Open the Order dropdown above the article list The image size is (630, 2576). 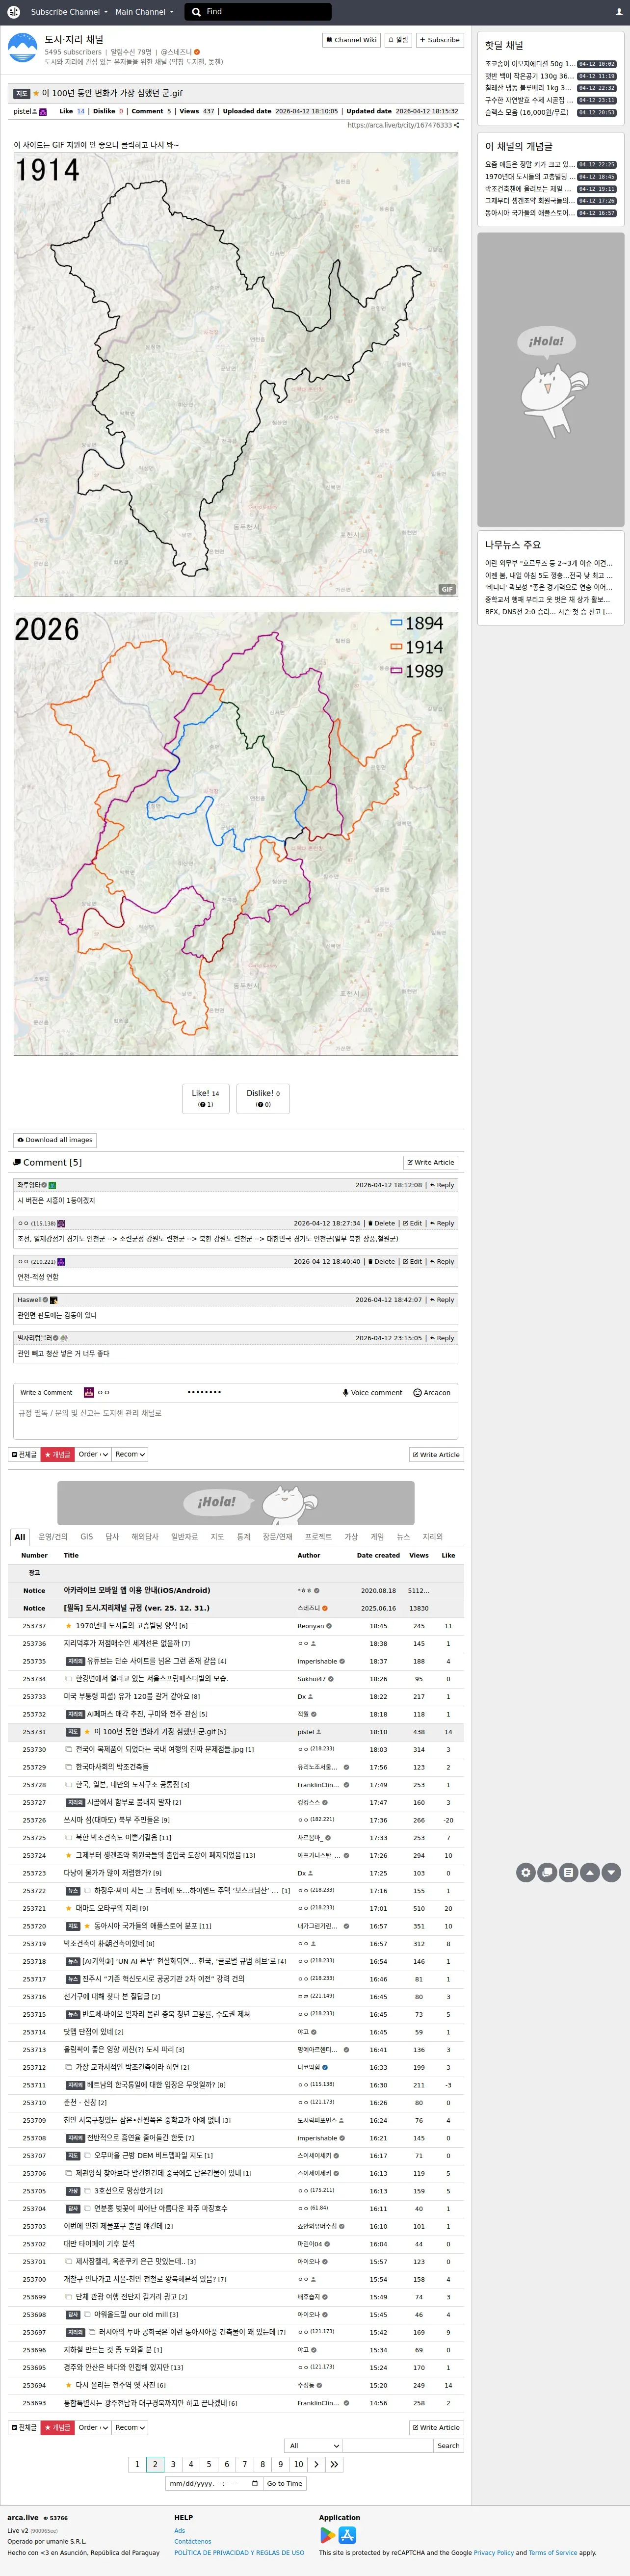pos(93,1454)
